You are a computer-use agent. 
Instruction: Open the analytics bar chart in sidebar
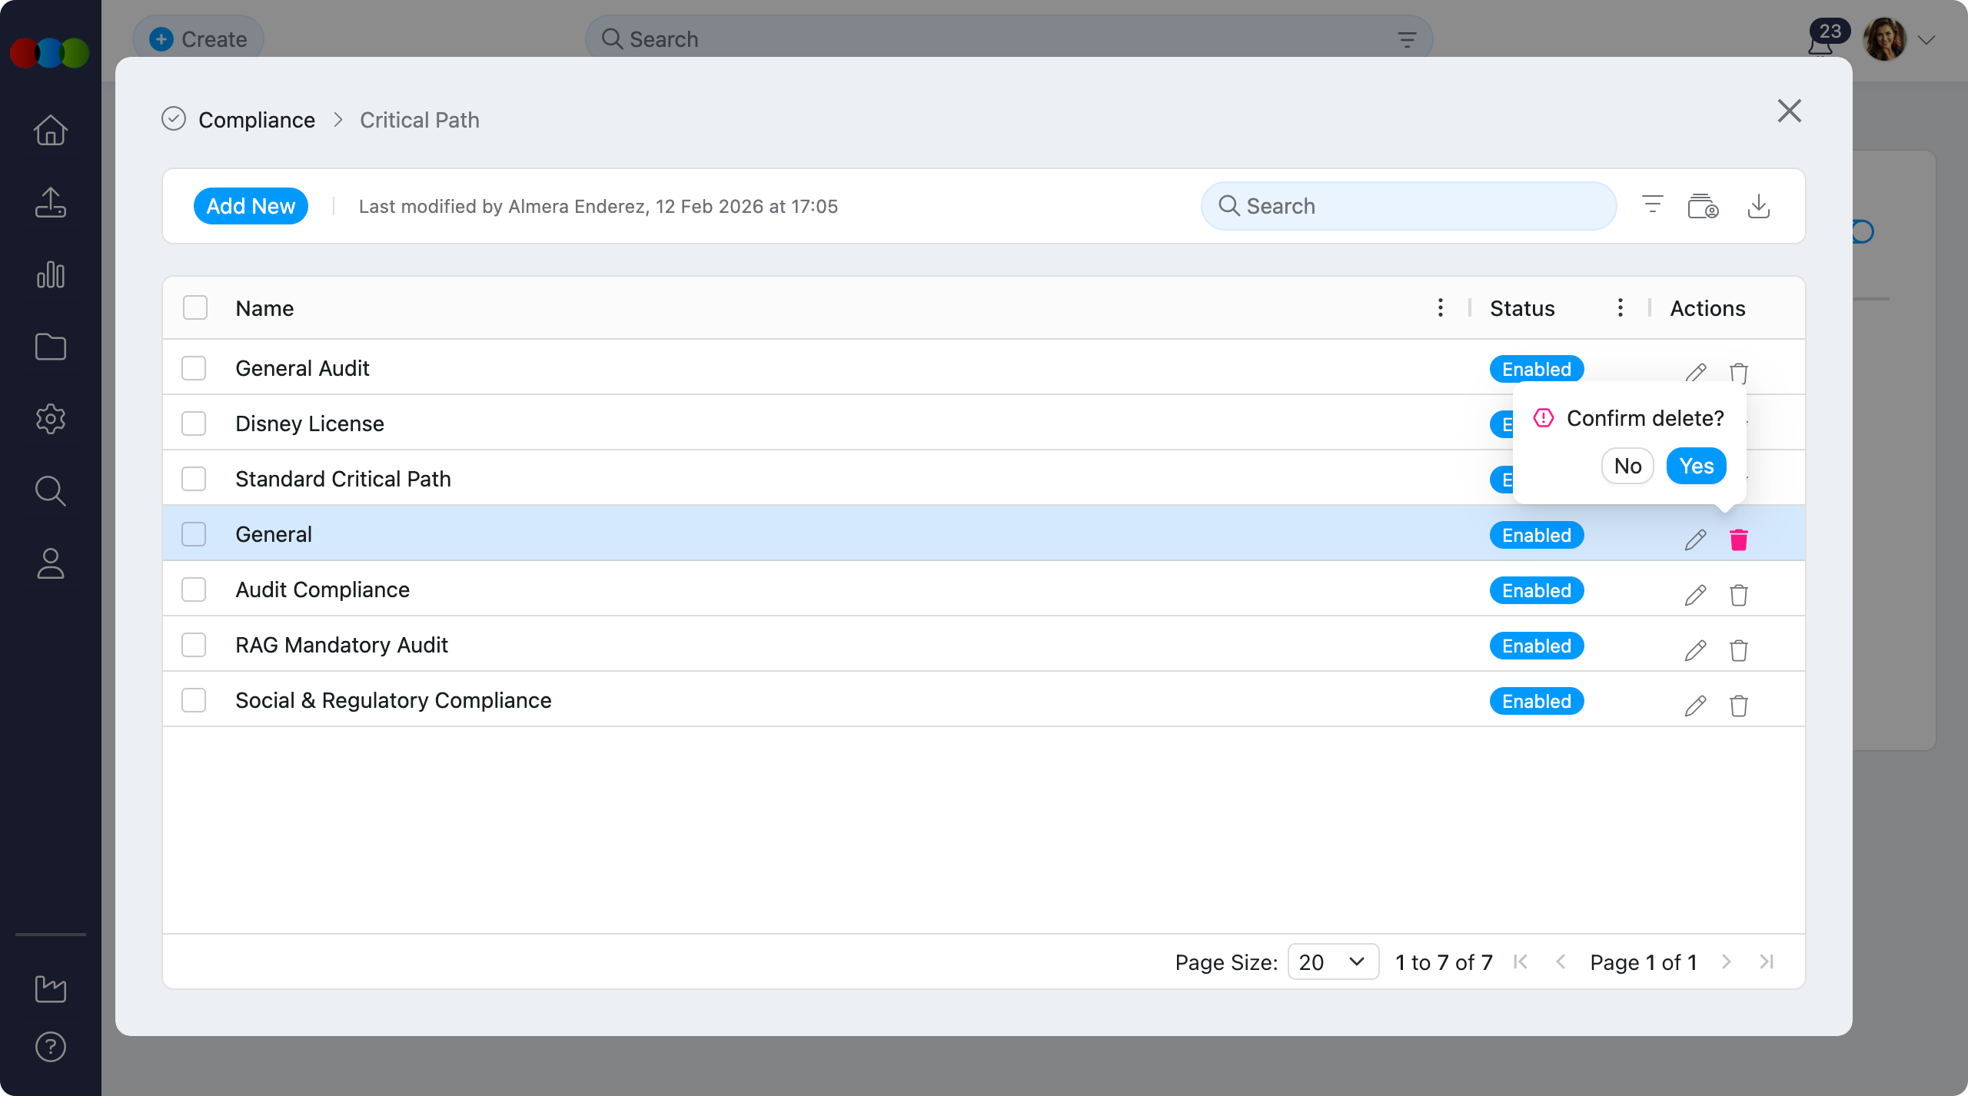pos(51,274)
